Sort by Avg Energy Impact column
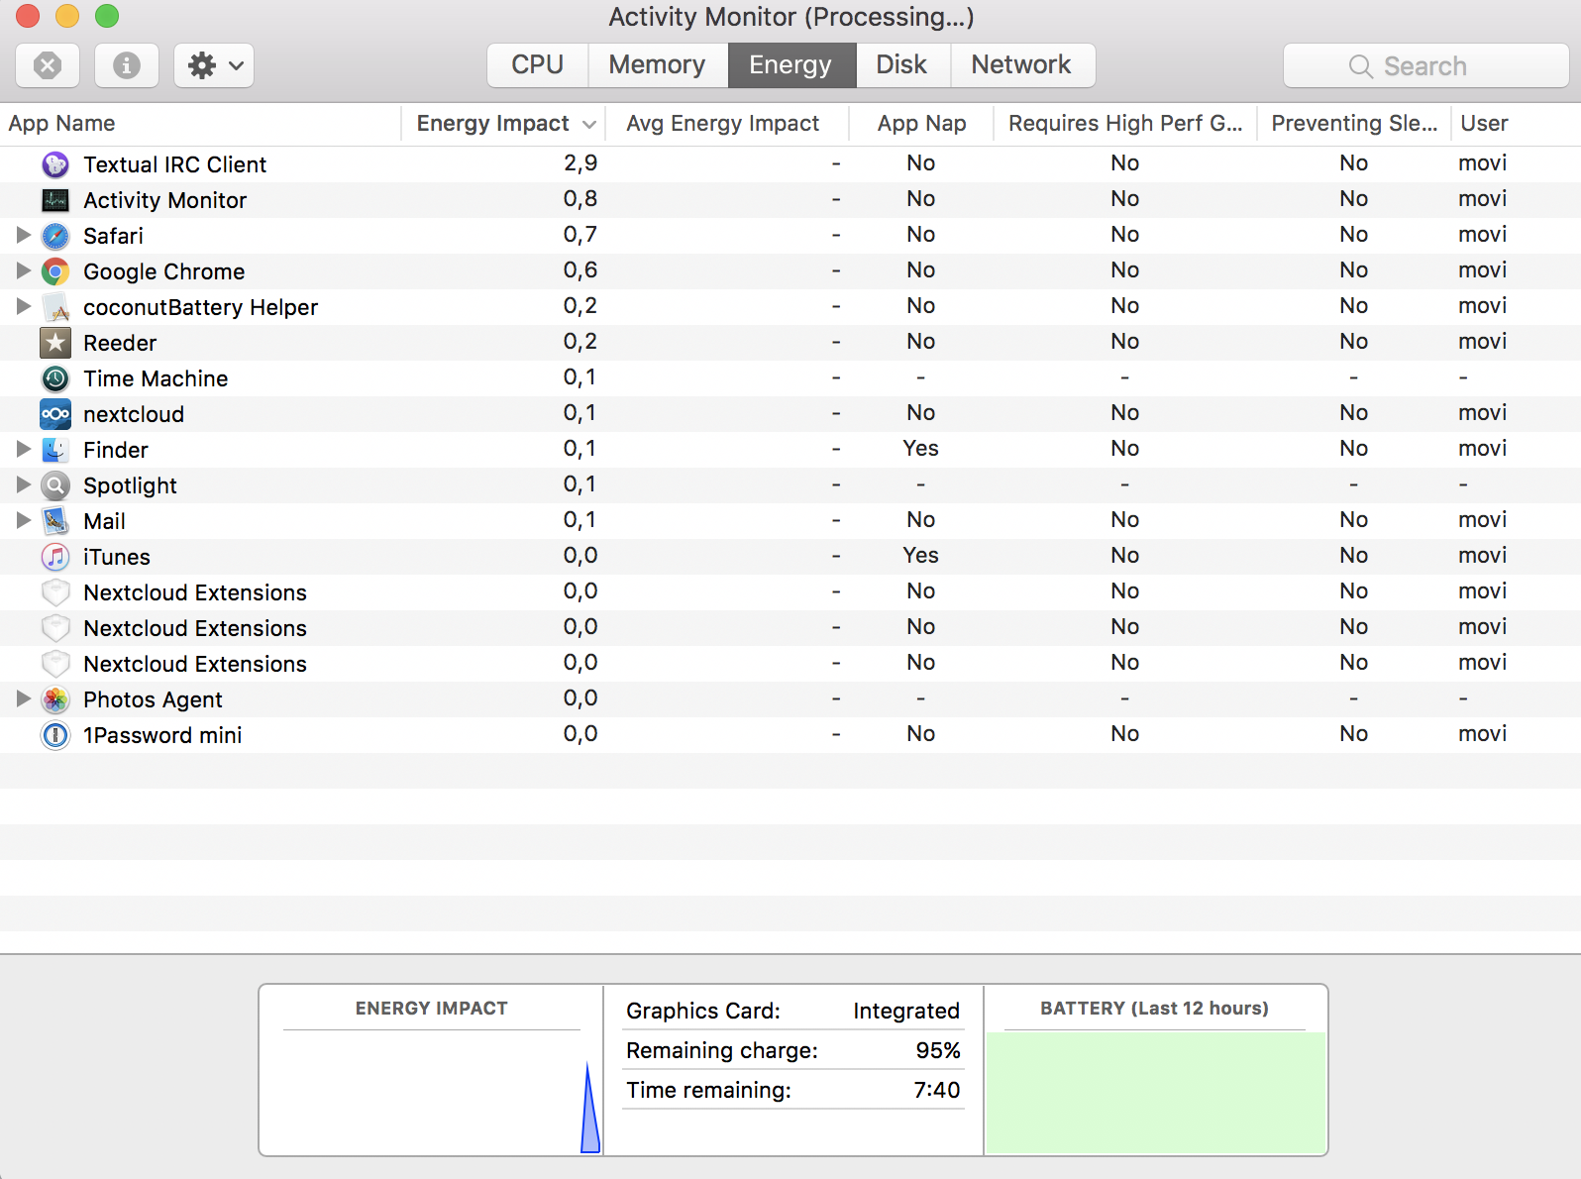1581x1179 pixels. [726, 124]
